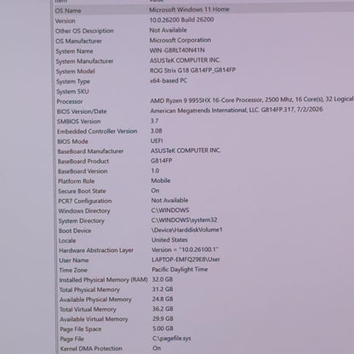Select the System Directory row label
Image resolution: width=354 pixels, height=354 pixels.
pos(82,221)
